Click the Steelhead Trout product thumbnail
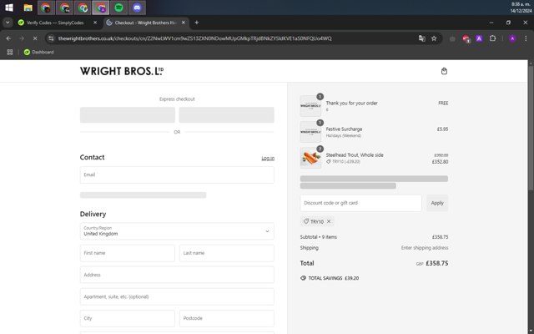Viewport: 534px width, 334px height. (x=310, y=158)
